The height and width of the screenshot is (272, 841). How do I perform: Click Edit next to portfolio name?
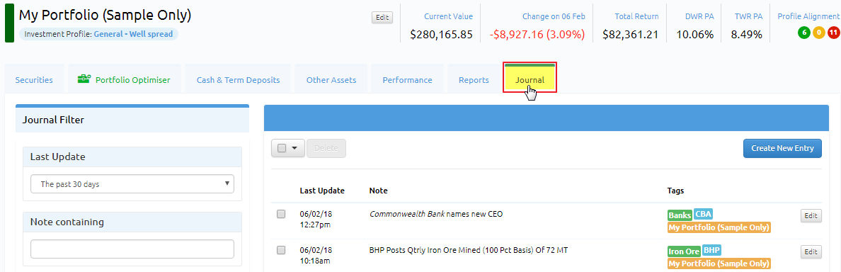382,17
